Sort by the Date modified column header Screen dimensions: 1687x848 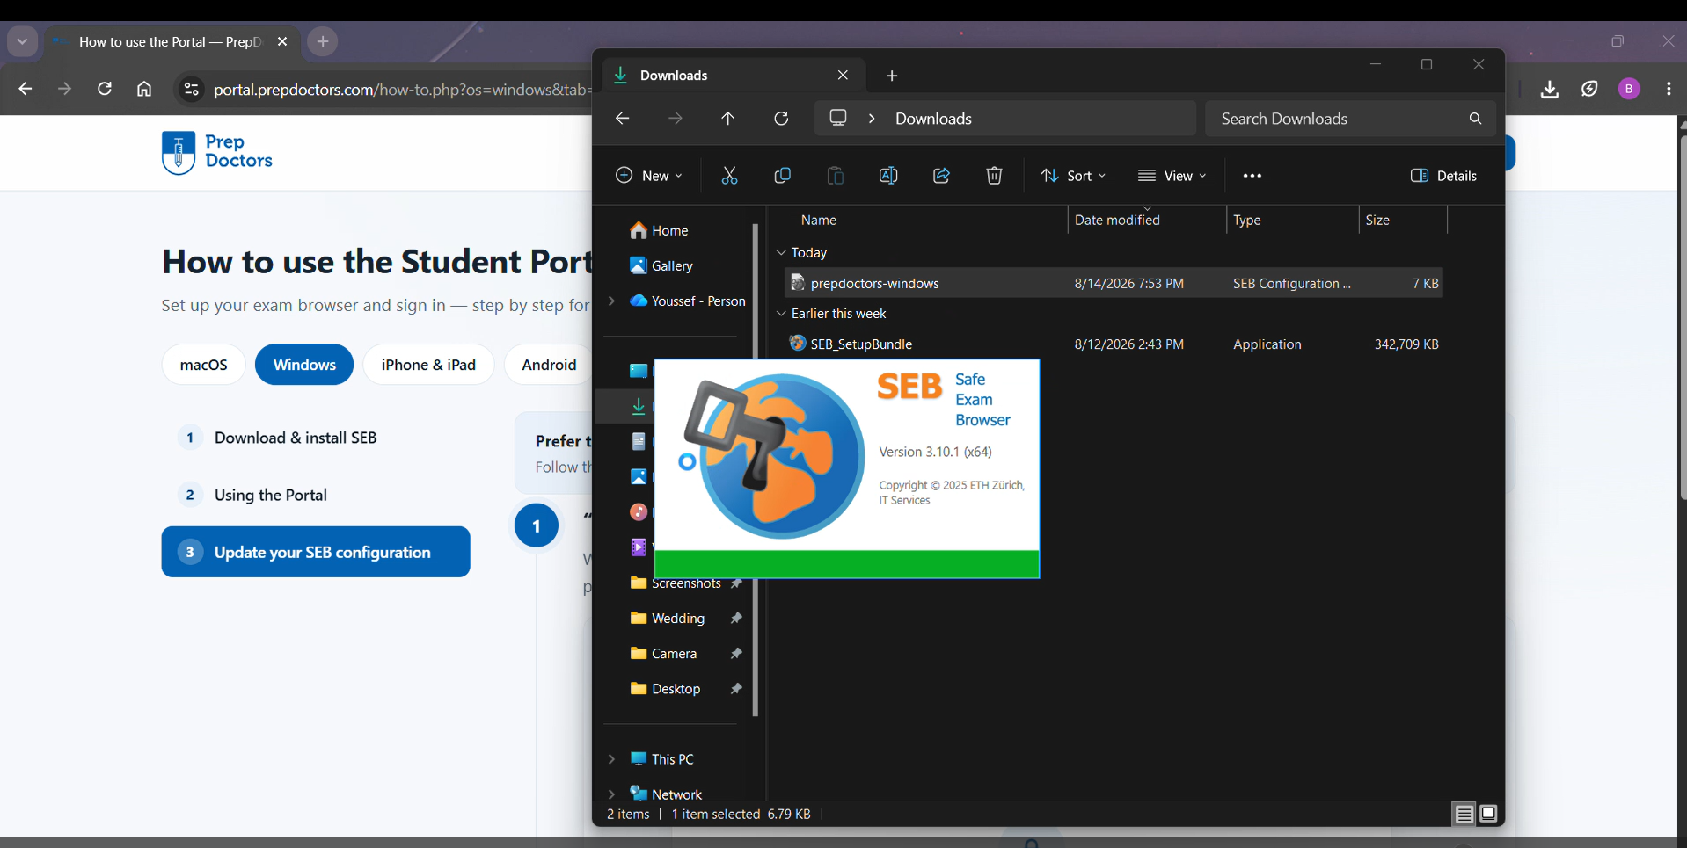tap(1147, 220)
